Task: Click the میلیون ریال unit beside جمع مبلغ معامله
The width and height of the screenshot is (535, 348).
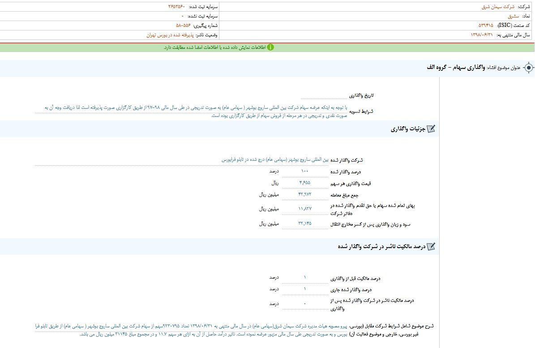Action: point(269,195)
